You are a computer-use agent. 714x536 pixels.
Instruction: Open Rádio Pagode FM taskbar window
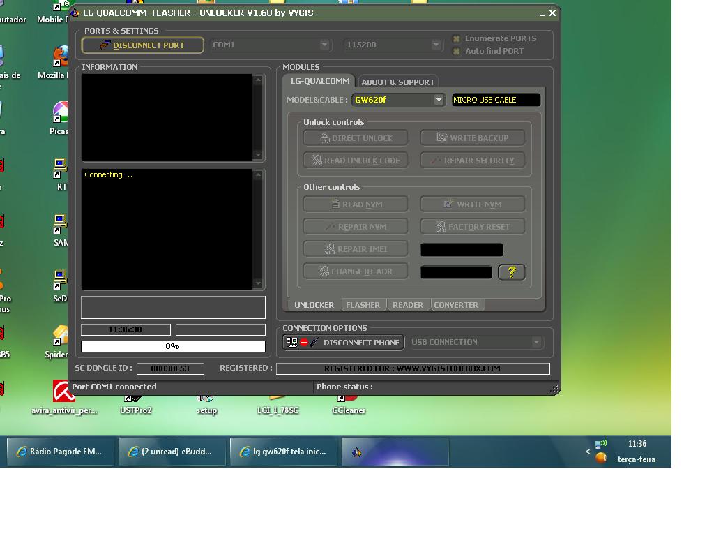(x=60, y=452)
